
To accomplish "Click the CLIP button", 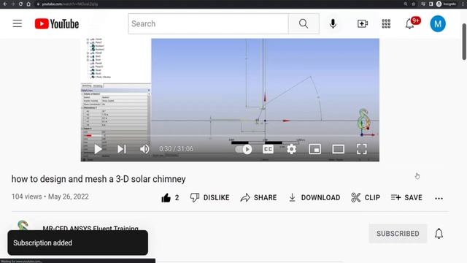I will pos(366,198).
